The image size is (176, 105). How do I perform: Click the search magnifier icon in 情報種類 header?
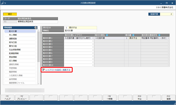coord(36,28)
